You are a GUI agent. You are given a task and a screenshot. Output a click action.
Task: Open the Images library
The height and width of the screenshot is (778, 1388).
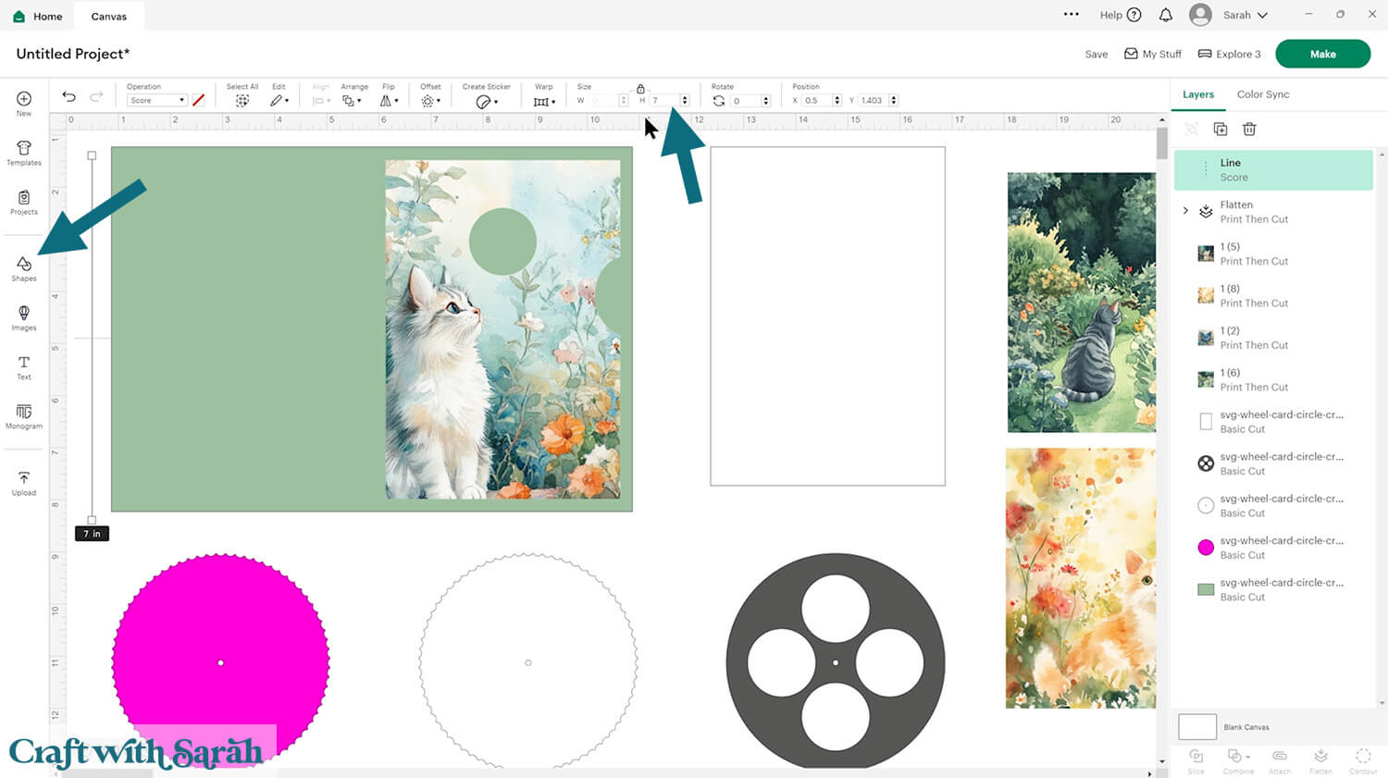tap(24, 317)
